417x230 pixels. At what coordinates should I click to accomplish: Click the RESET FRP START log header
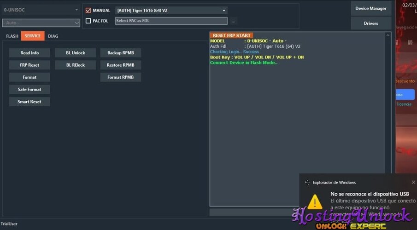(231, 35)
